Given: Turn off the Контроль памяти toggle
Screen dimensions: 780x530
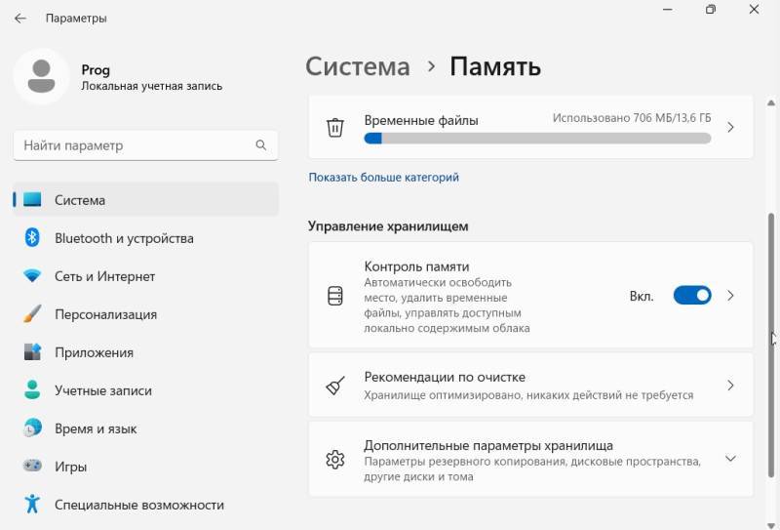Looking at the screenshot, I should (x=692, y=295).
